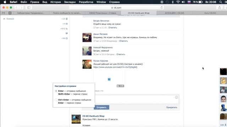
Task: Click the broken video placeholder icon
Action: click(109, 79)
